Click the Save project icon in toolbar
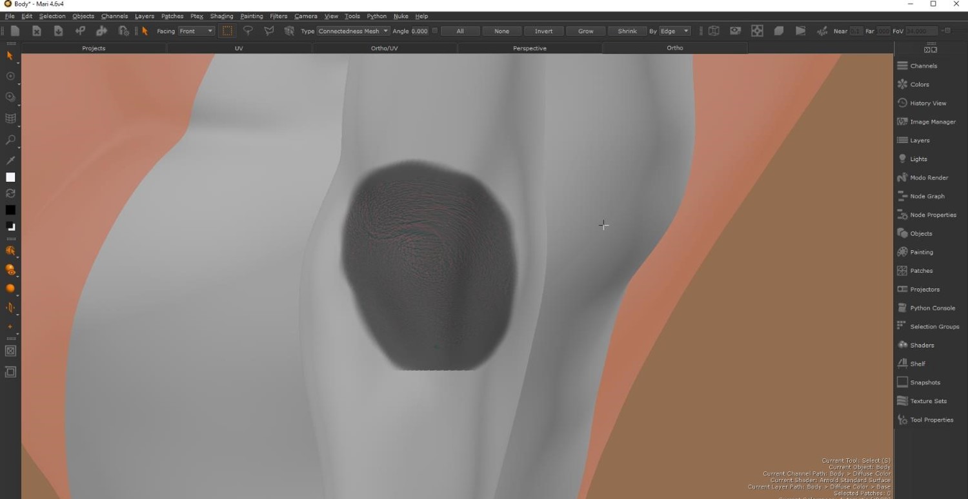The height and width of the screenshot is (499, 968). [x=58, y=31]
